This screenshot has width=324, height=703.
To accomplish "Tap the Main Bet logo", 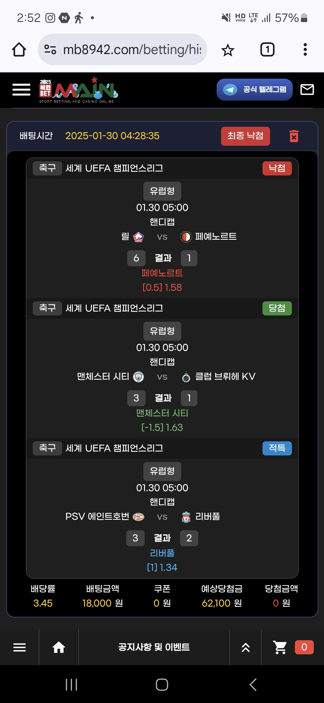I will [x=78, y=90].
